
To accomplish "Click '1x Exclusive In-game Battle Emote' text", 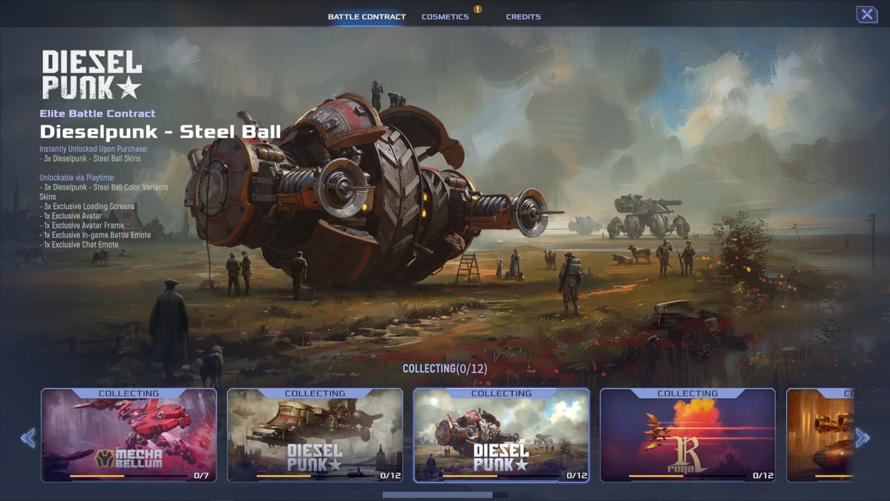I will point(95,235).
